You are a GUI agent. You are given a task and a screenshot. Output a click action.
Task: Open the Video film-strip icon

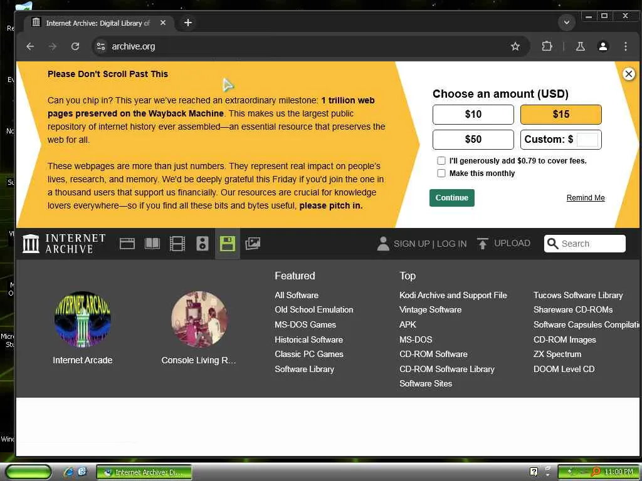point(177,244)
